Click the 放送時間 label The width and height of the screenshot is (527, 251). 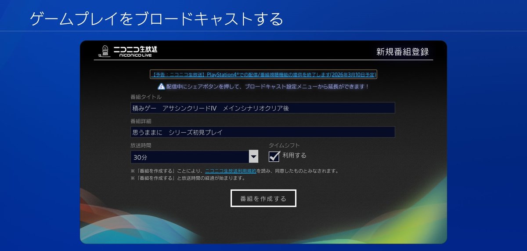pyautogui.click(x=141, y=145)
